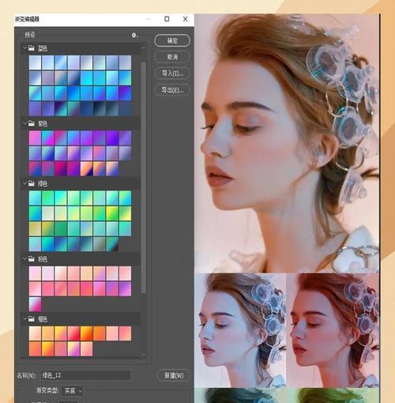Open the 渐变类型 实底 dropdown

pos(73,390)
